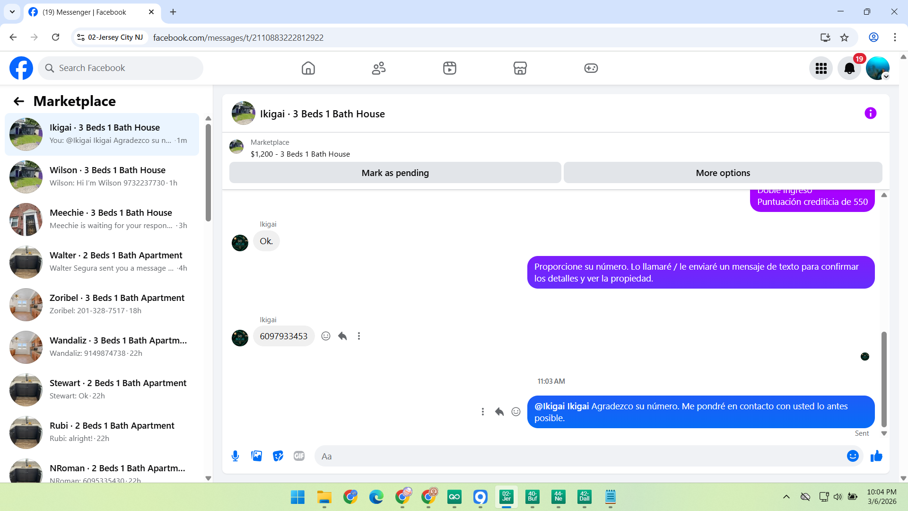Send a thumbs-up like
Viewport: 908px width, 511px height.
[x=876, y=456]
